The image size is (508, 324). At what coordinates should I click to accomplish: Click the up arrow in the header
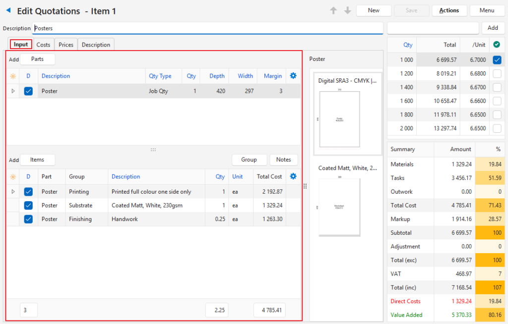tap(334, 10)
